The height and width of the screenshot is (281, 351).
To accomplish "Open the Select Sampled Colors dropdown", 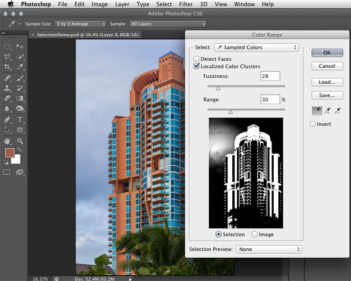I will pyautogui.click(x=256, y=47).
